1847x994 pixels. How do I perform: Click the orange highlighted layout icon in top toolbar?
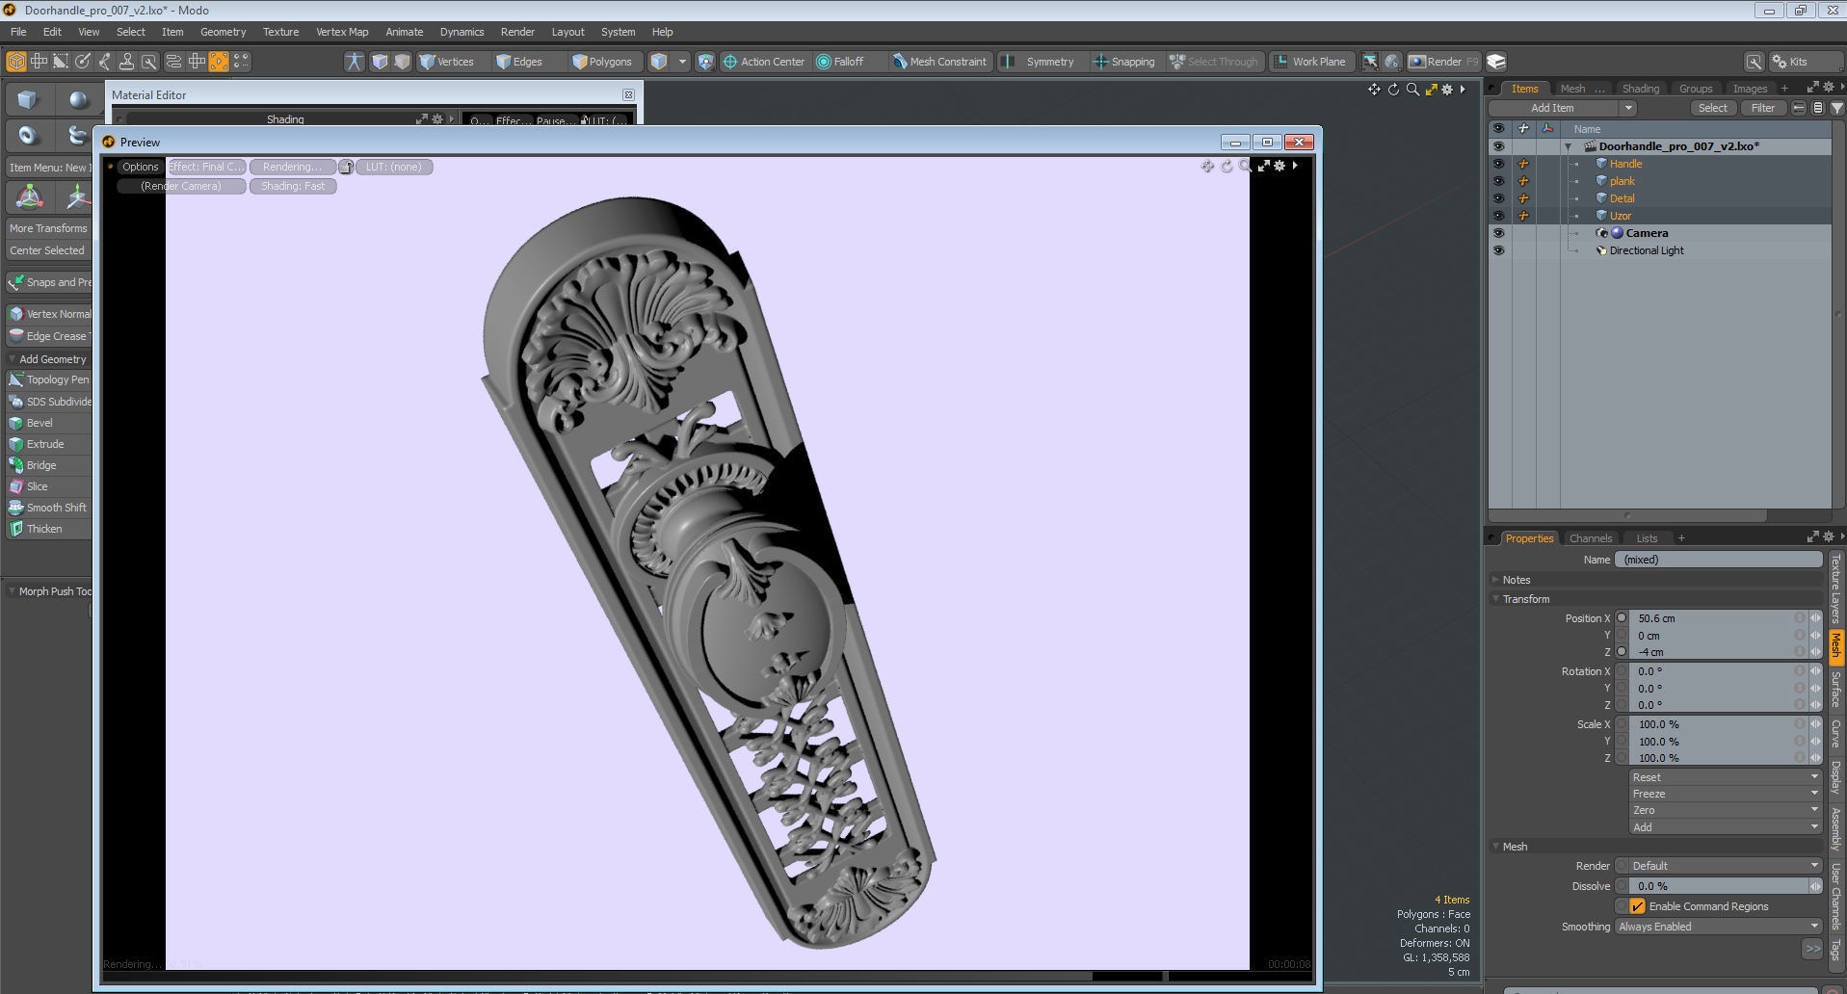click(219, 62)
